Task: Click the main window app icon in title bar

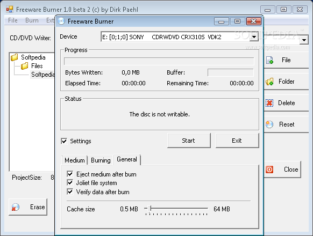Action: click(10, 9)
